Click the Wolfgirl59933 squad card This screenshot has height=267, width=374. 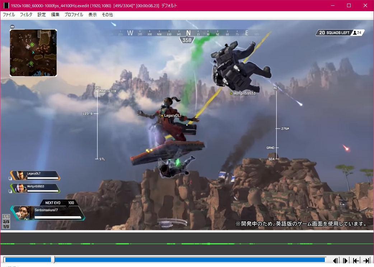(x=35, y=188)
